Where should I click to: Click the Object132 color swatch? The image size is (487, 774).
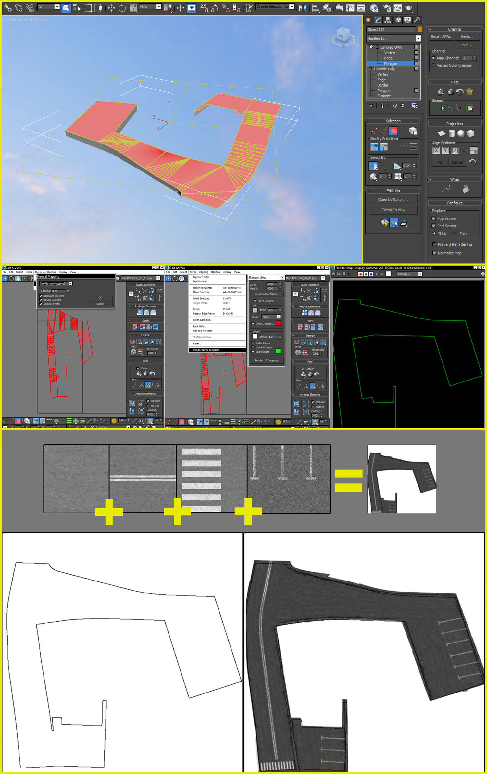[419, 29]
